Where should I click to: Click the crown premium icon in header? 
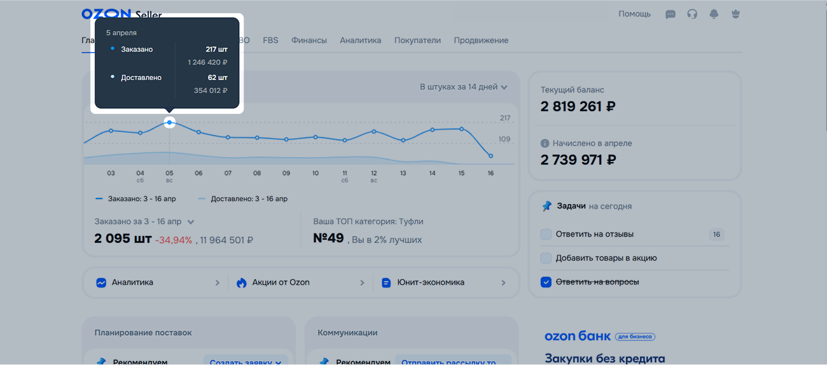point(735,14)
